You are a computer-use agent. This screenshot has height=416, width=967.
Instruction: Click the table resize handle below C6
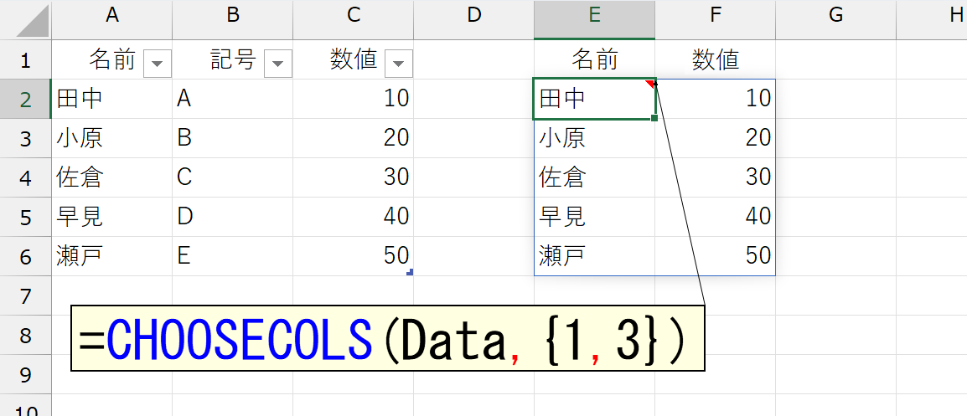pyautogui.click(x=410, y=272)
